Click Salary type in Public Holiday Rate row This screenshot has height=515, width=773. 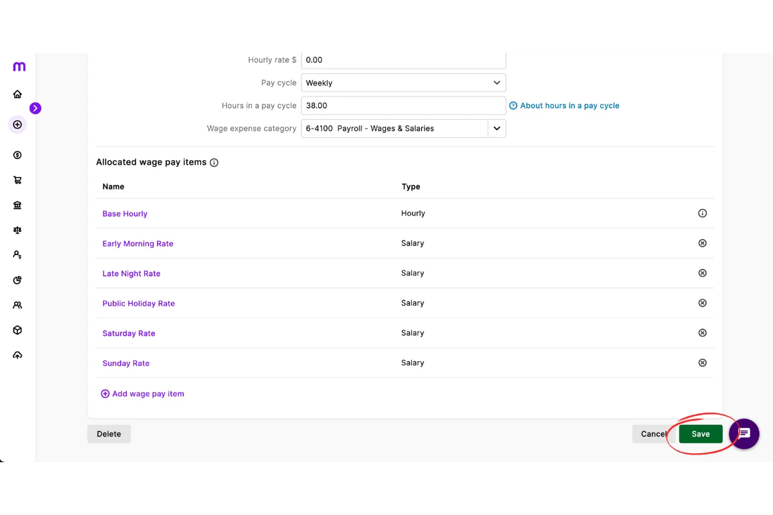[x=412, y=303]
